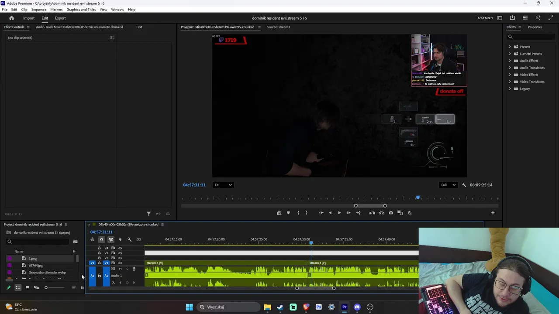Screen dimensions: 559x314
Task: Expand the Lumetri Presets folder
Action: [510, 54]
